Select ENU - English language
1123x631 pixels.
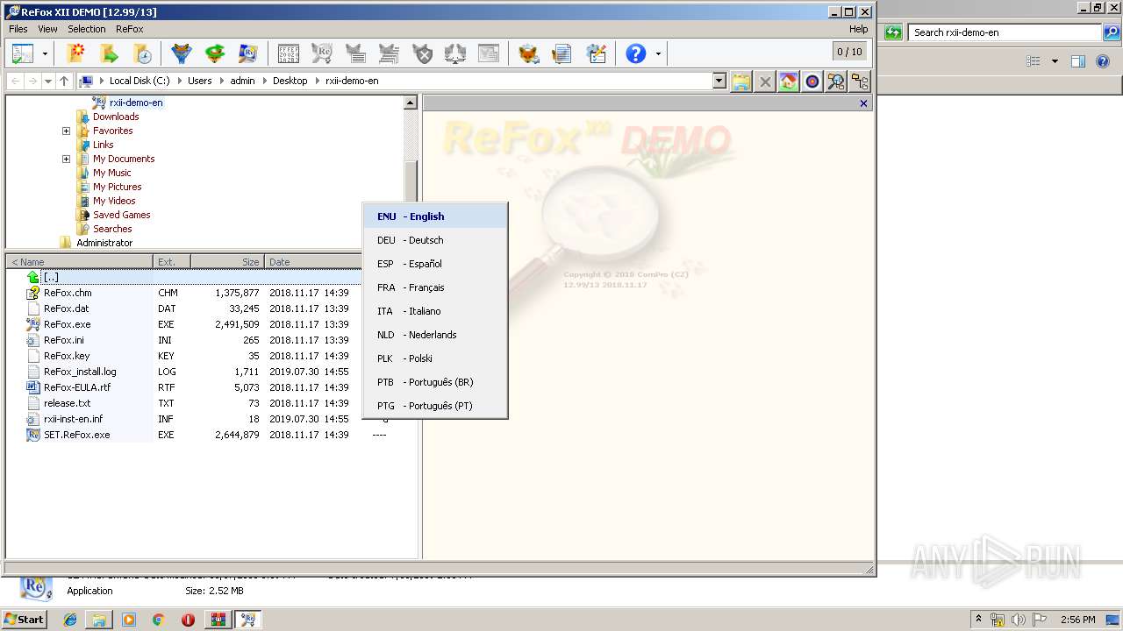click(435, 216)
